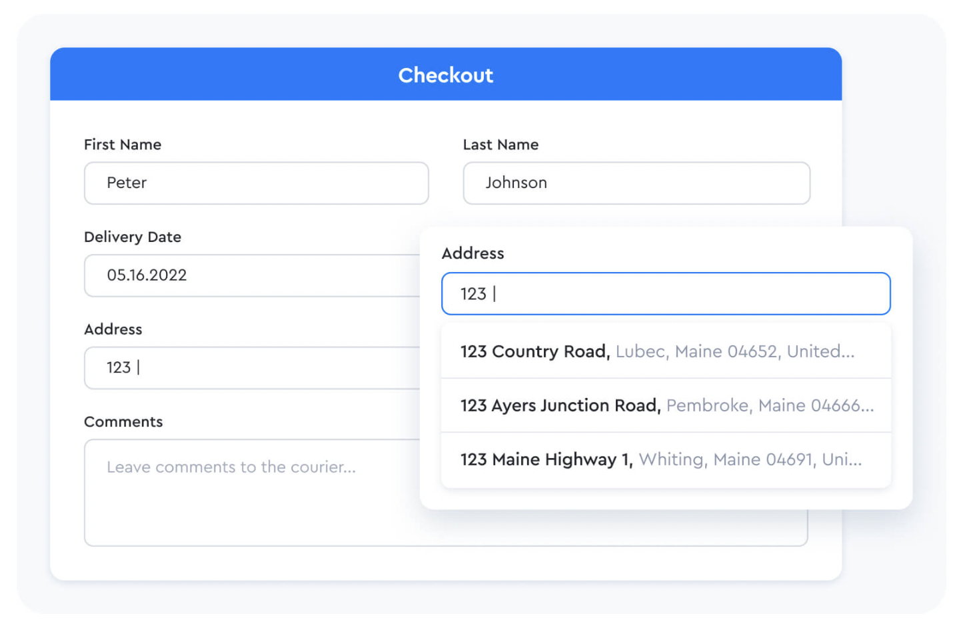Pick 123 Maine Highway 1 suggestion

pyautogui.click(x=665, y=460)
